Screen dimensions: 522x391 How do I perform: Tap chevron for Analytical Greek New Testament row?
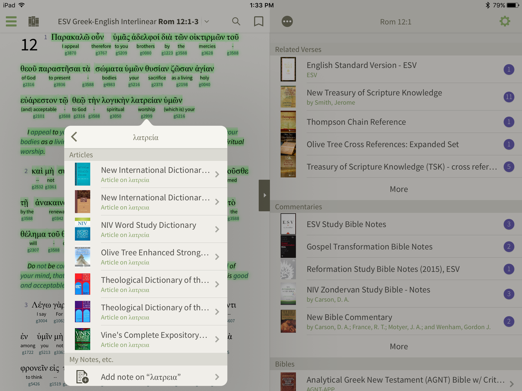coord(512,384)
